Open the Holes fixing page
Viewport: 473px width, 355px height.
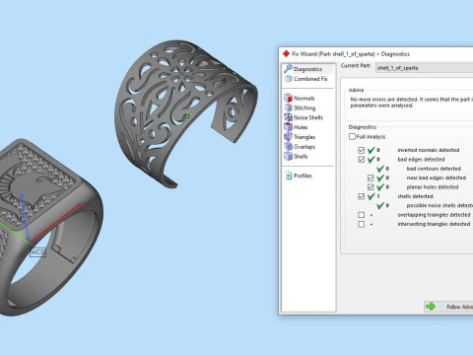[x=296, y=127]
